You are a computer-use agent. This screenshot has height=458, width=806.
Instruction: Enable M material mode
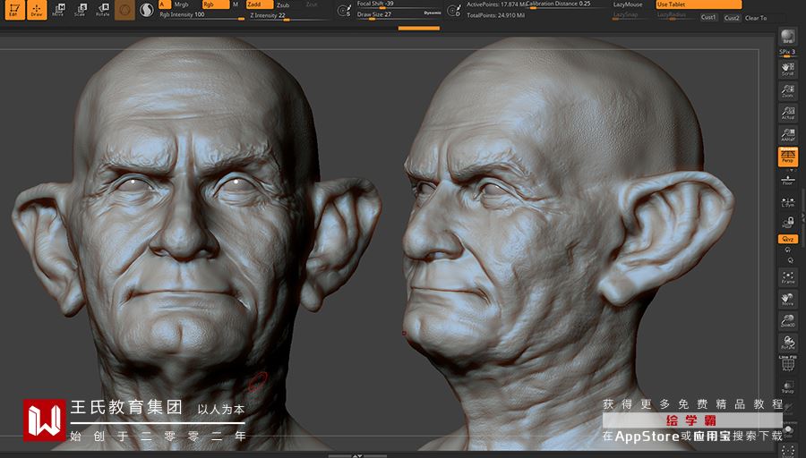236,4
